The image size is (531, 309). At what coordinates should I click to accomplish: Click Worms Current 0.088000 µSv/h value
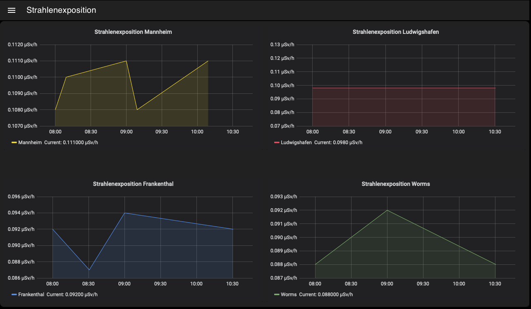[326, 295]
